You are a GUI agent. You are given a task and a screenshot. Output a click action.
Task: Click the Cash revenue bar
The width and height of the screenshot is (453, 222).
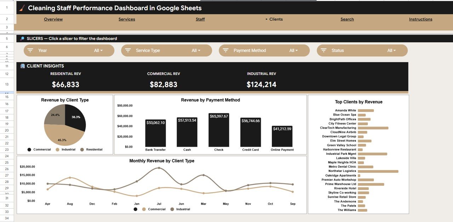(187, 132)
